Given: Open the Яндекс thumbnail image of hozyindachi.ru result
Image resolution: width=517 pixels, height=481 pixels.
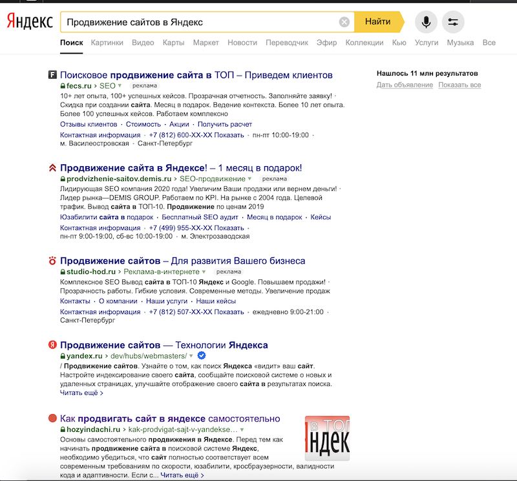Looking at the screenshot, I should [327, 438].
